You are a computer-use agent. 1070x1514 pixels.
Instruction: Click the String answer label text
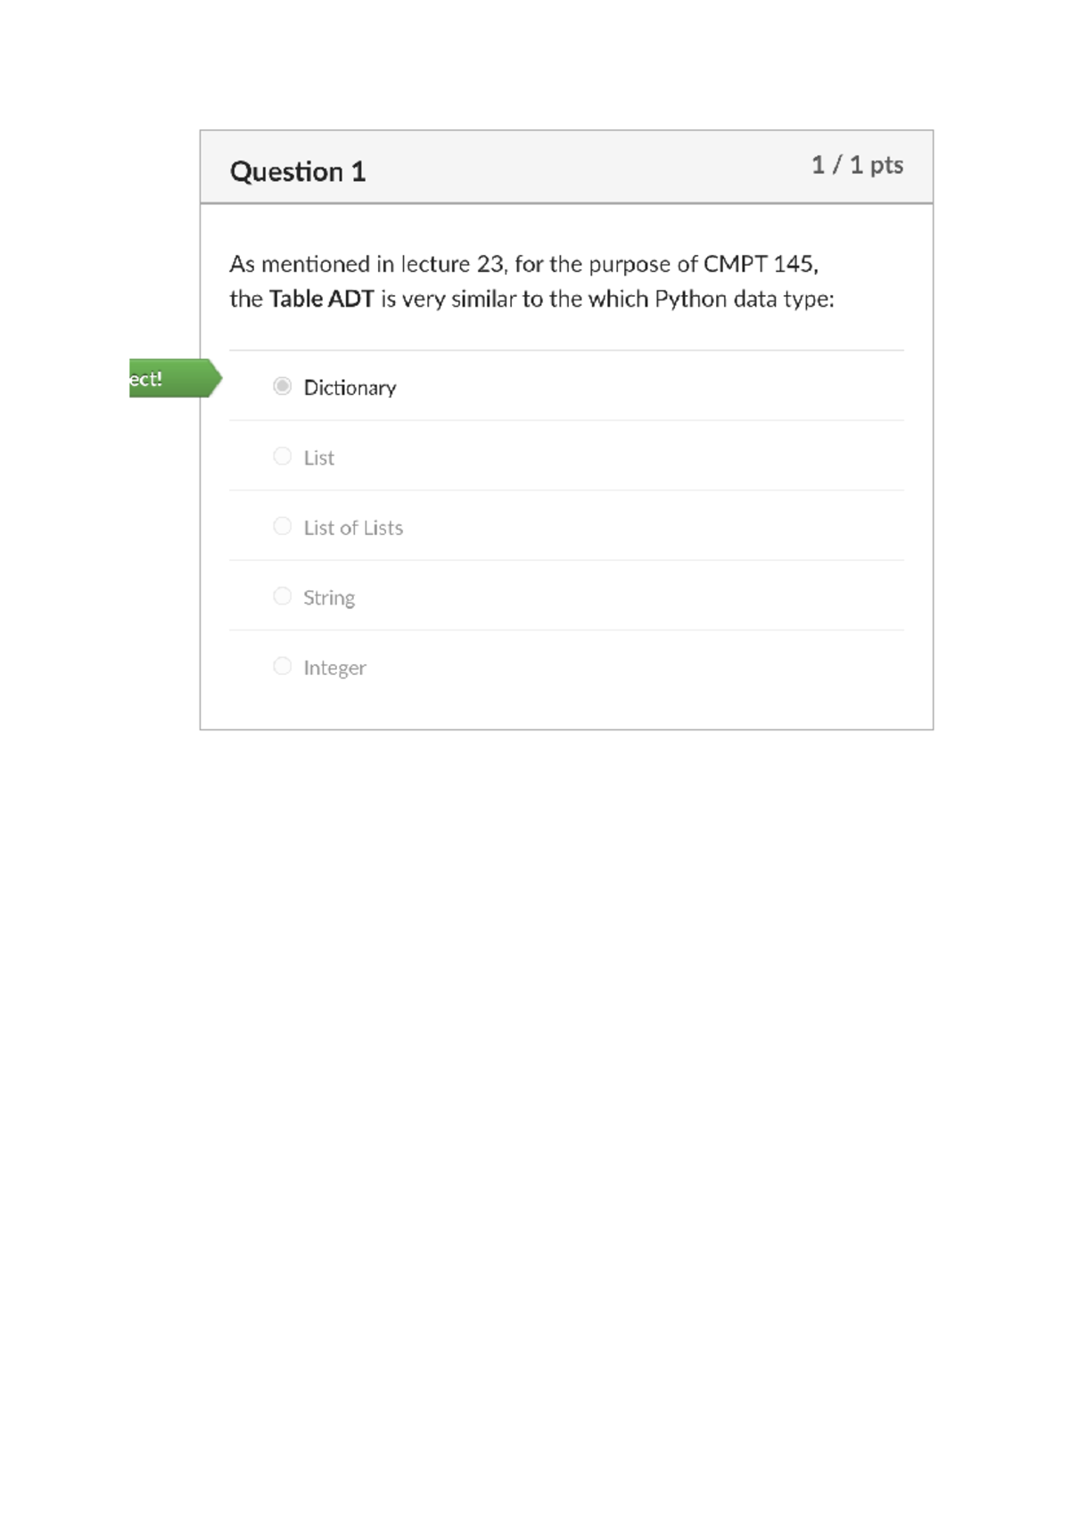point(329,598)
